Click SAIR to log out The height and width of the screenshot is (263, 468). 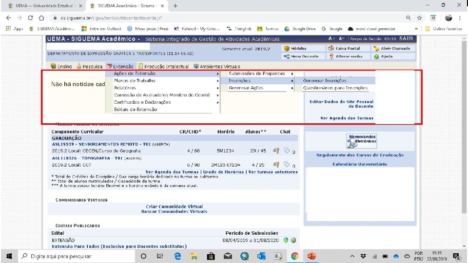406,38
